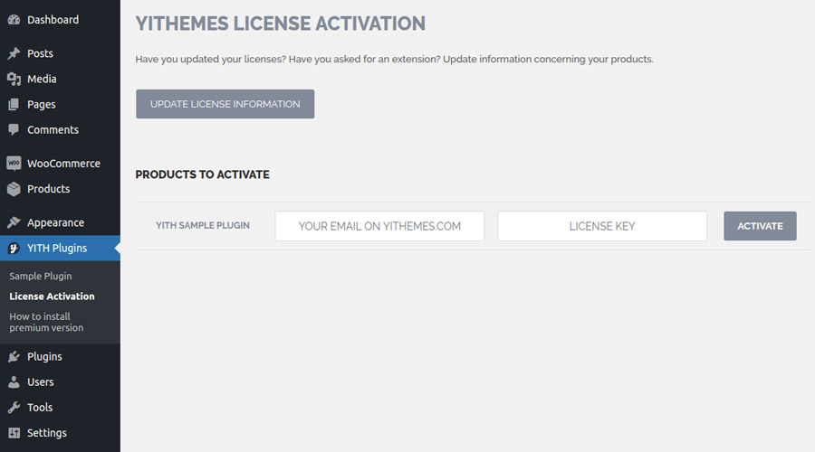The height and width of the screenshot is (452, 815).
Task: Click the Tools wrench icon
Action: (14, 408)
